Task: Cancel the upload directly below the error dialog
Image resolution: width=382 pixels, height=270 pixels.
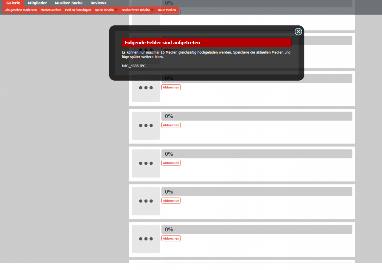Action: pyautogui.click(x=171, y=87)
